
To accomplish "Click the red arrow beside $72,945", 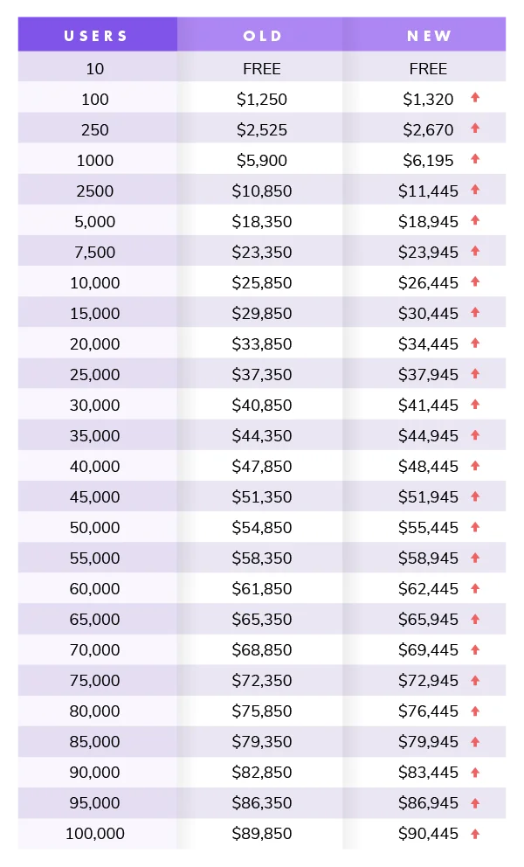I will pyautogui.click(x=475, y=679).
